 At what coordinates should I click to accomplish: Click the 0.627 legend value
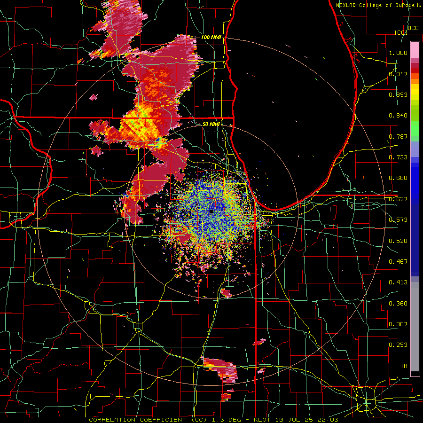point(398,199)
